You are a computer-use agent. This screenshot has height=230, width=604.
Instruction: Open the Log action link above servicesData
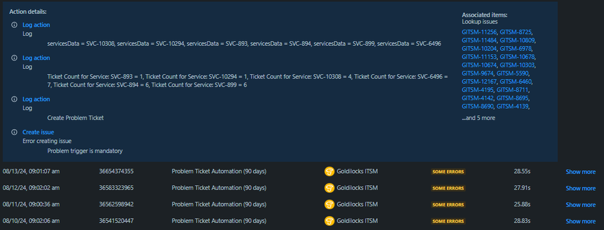click(36, 25)
